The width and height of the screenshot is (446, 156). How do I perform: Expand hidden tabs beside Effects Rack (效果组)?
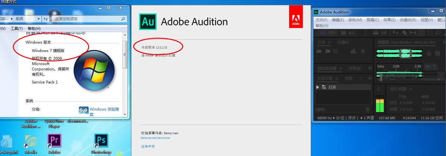tap(370, 69)
